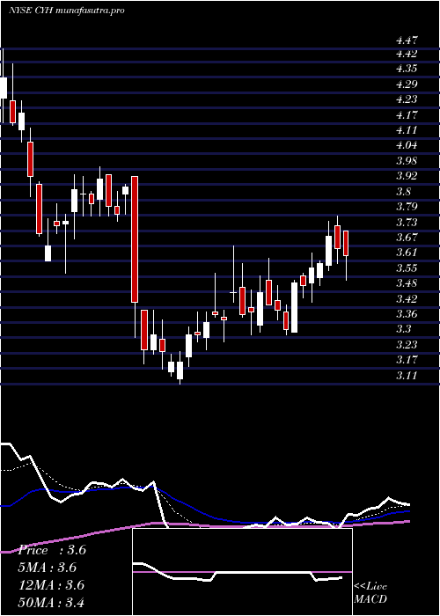
Task: Click the 3.55 price level label
Action: [407, 269]
